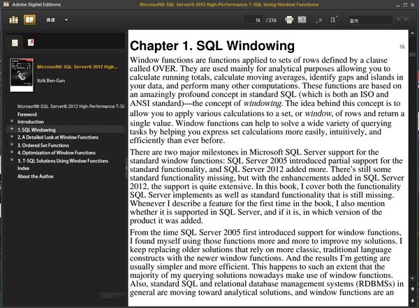
Task: Go to the Introduction chapter
Action: coord(31,122)
